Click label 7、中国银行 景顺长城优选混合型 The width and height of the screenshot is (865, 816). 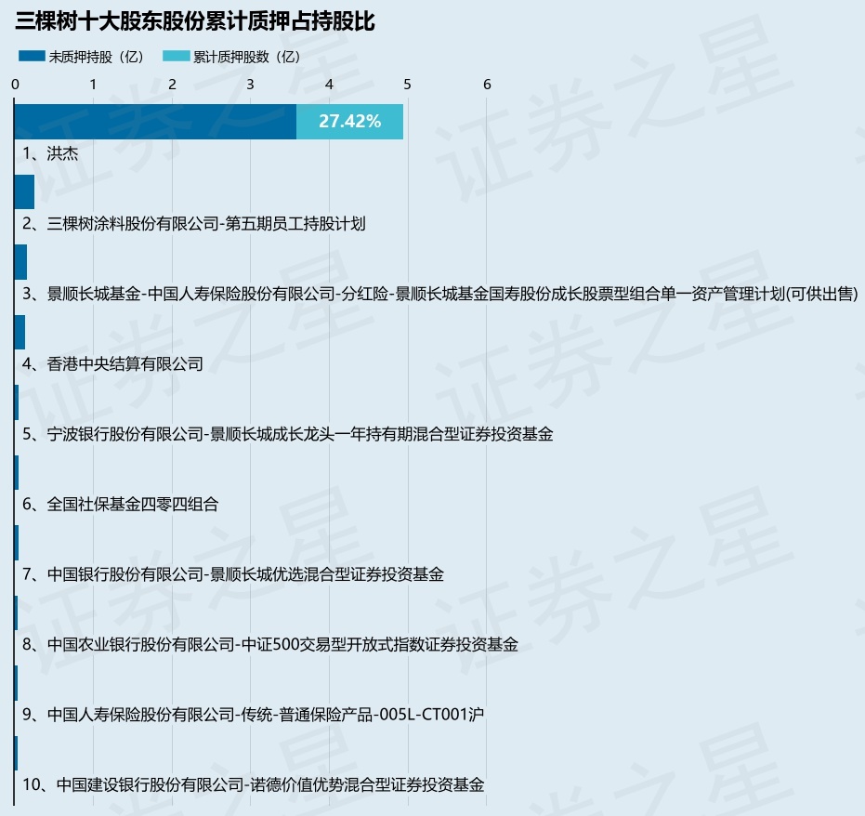click(x=233, y=574)
